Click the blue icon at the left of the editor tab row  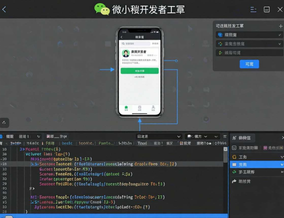tap(1, 136)
